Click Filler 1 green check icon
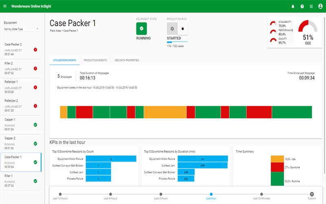 tap(35, 181)
